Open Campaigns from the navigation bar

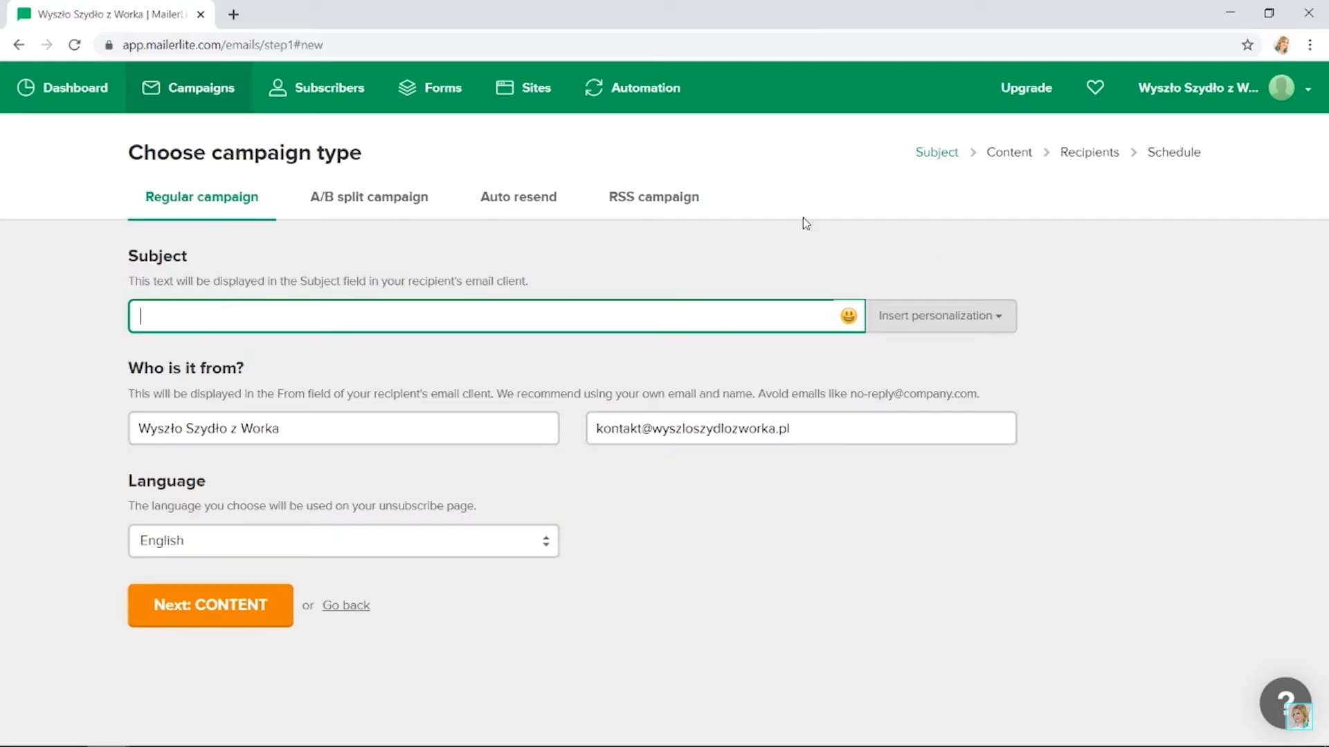point(188,88)
